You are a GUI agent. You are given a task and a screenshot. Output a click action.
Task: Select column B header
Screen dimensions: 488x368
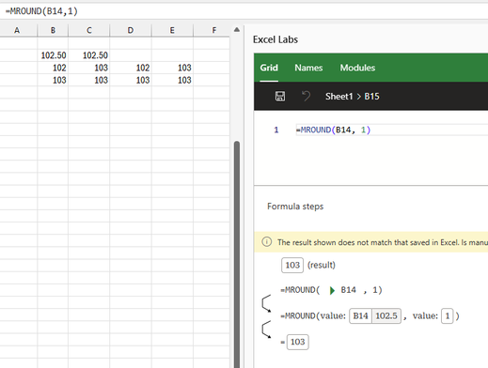(x=53, y=30)
